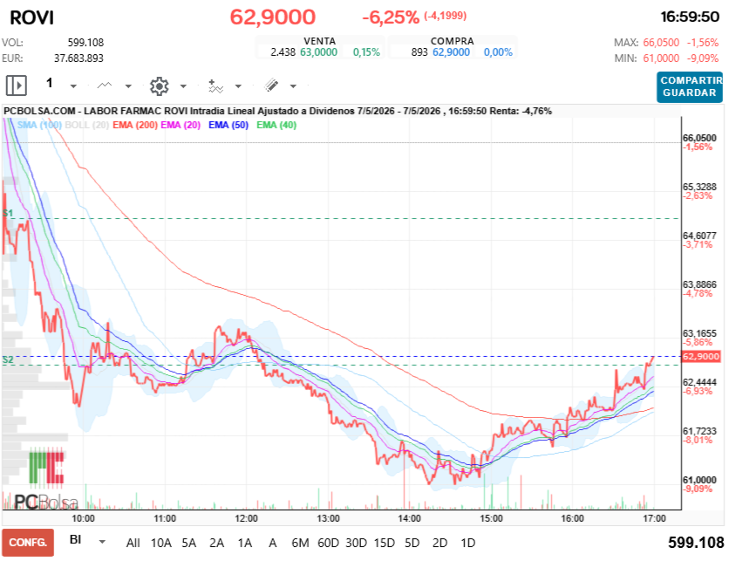Select the drawing pencil ruler icon

(x=271, y=86)
